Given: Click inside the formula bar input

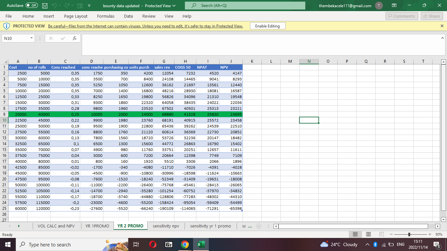Looking at the screenshot, I should click(261, 45).
